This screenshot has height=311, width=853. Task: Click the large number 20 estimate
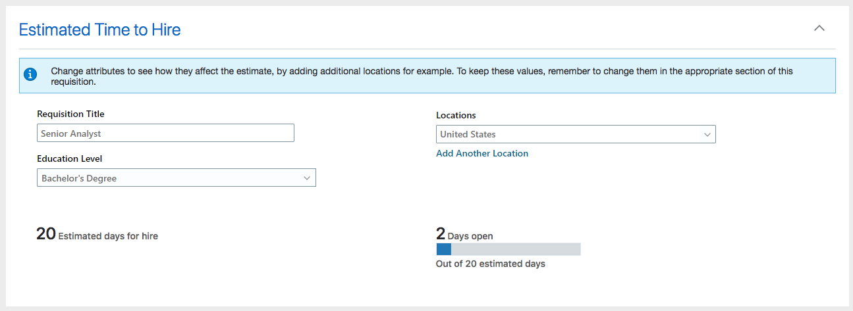click(46, 234)
